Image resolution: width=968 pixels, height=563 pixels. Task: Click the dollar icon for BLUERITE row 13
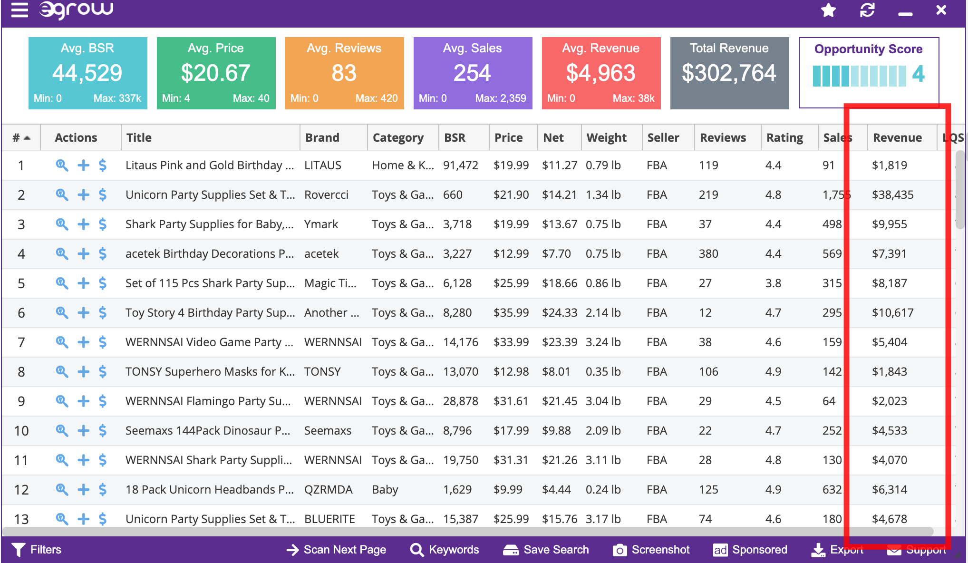[103, 519]
